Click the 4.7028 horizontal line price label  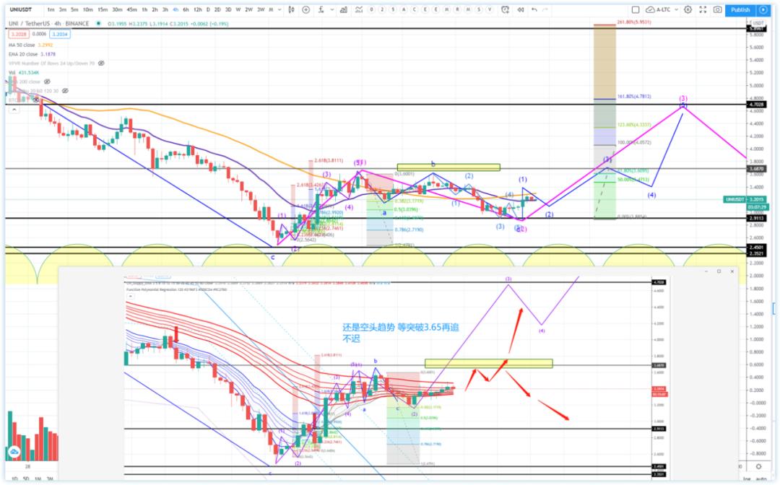point(757,105)
